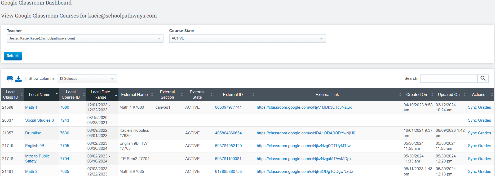The width and height of the screenshot is (495, 176).
Task: Sync Grades for Drumline
Action: (479, 133)
